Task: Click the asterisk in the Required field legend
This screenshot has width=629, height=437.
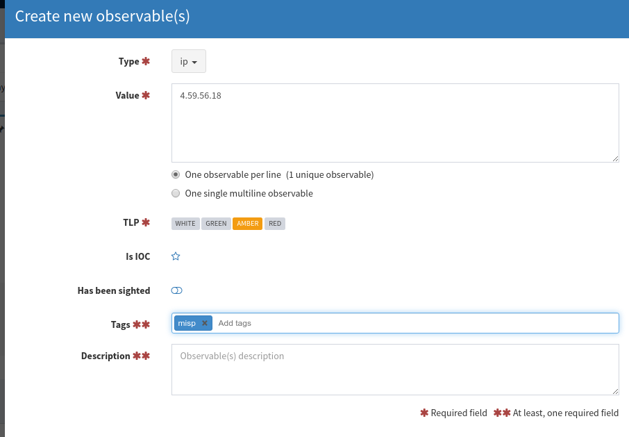Action: (424, 413)
